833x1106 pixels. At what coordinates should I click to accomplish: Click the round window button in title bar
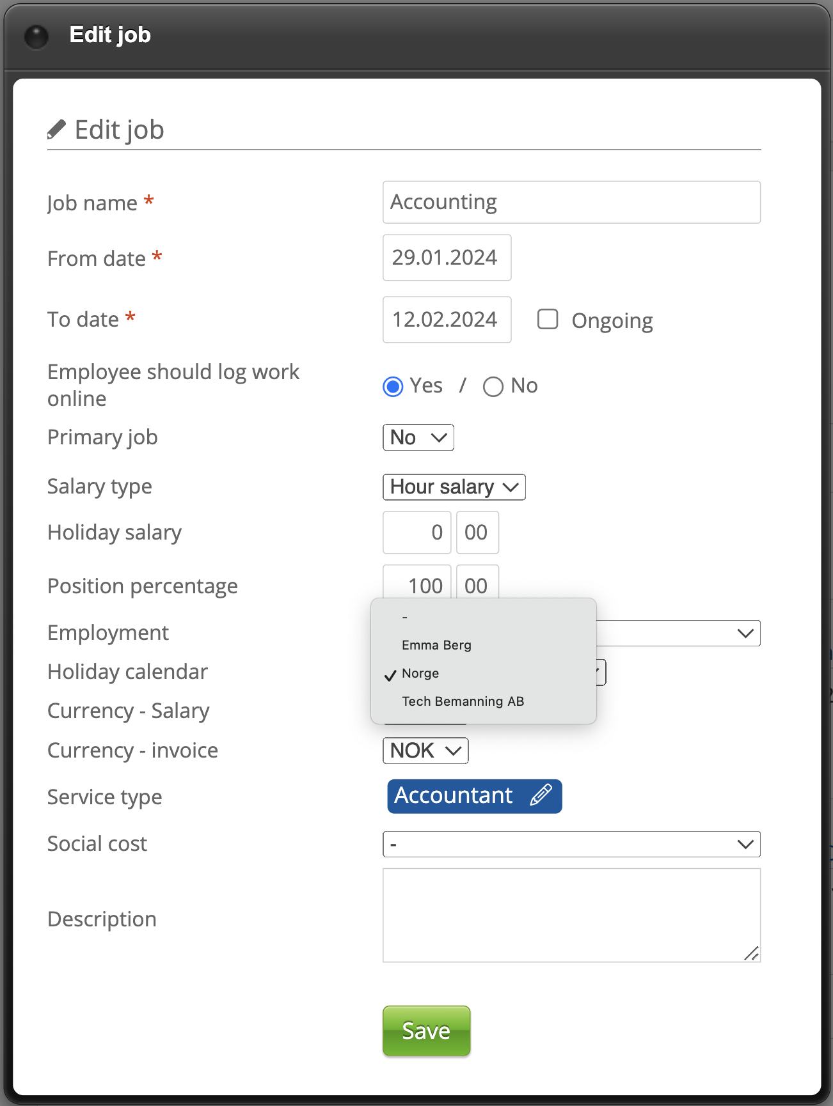(36, 36)
